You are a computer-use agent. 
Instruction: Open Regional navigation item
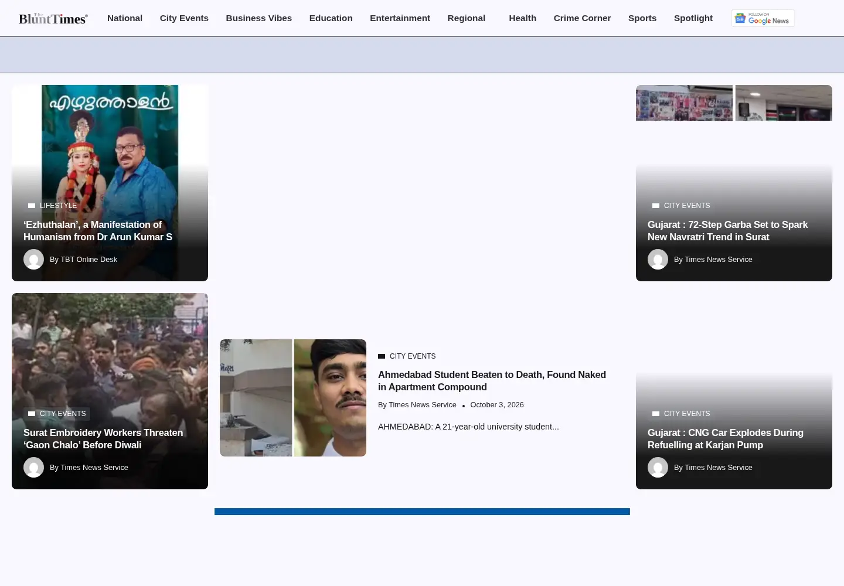(x=467, y=18)
